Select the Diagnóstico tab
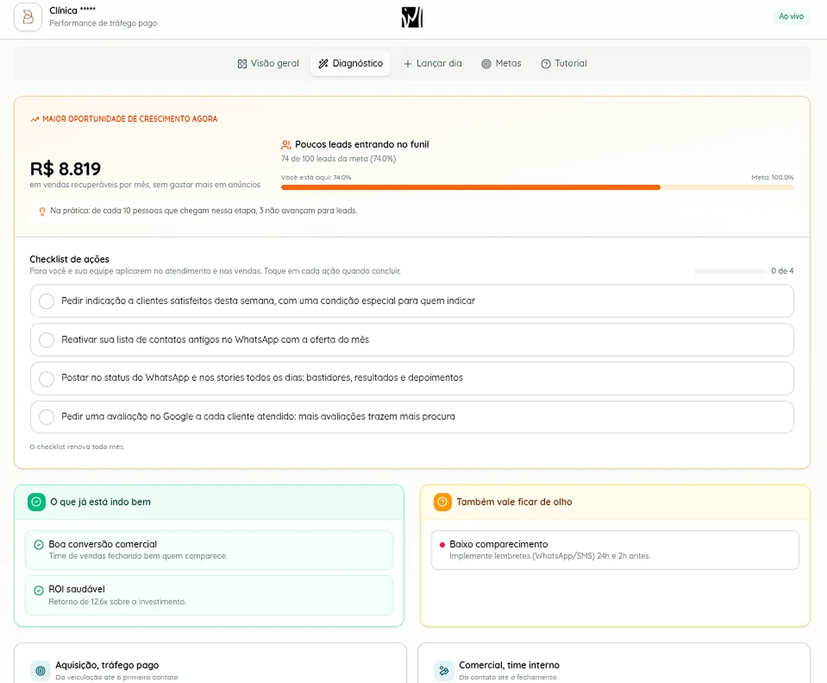The image size is (827, 683). coord(350,63)
